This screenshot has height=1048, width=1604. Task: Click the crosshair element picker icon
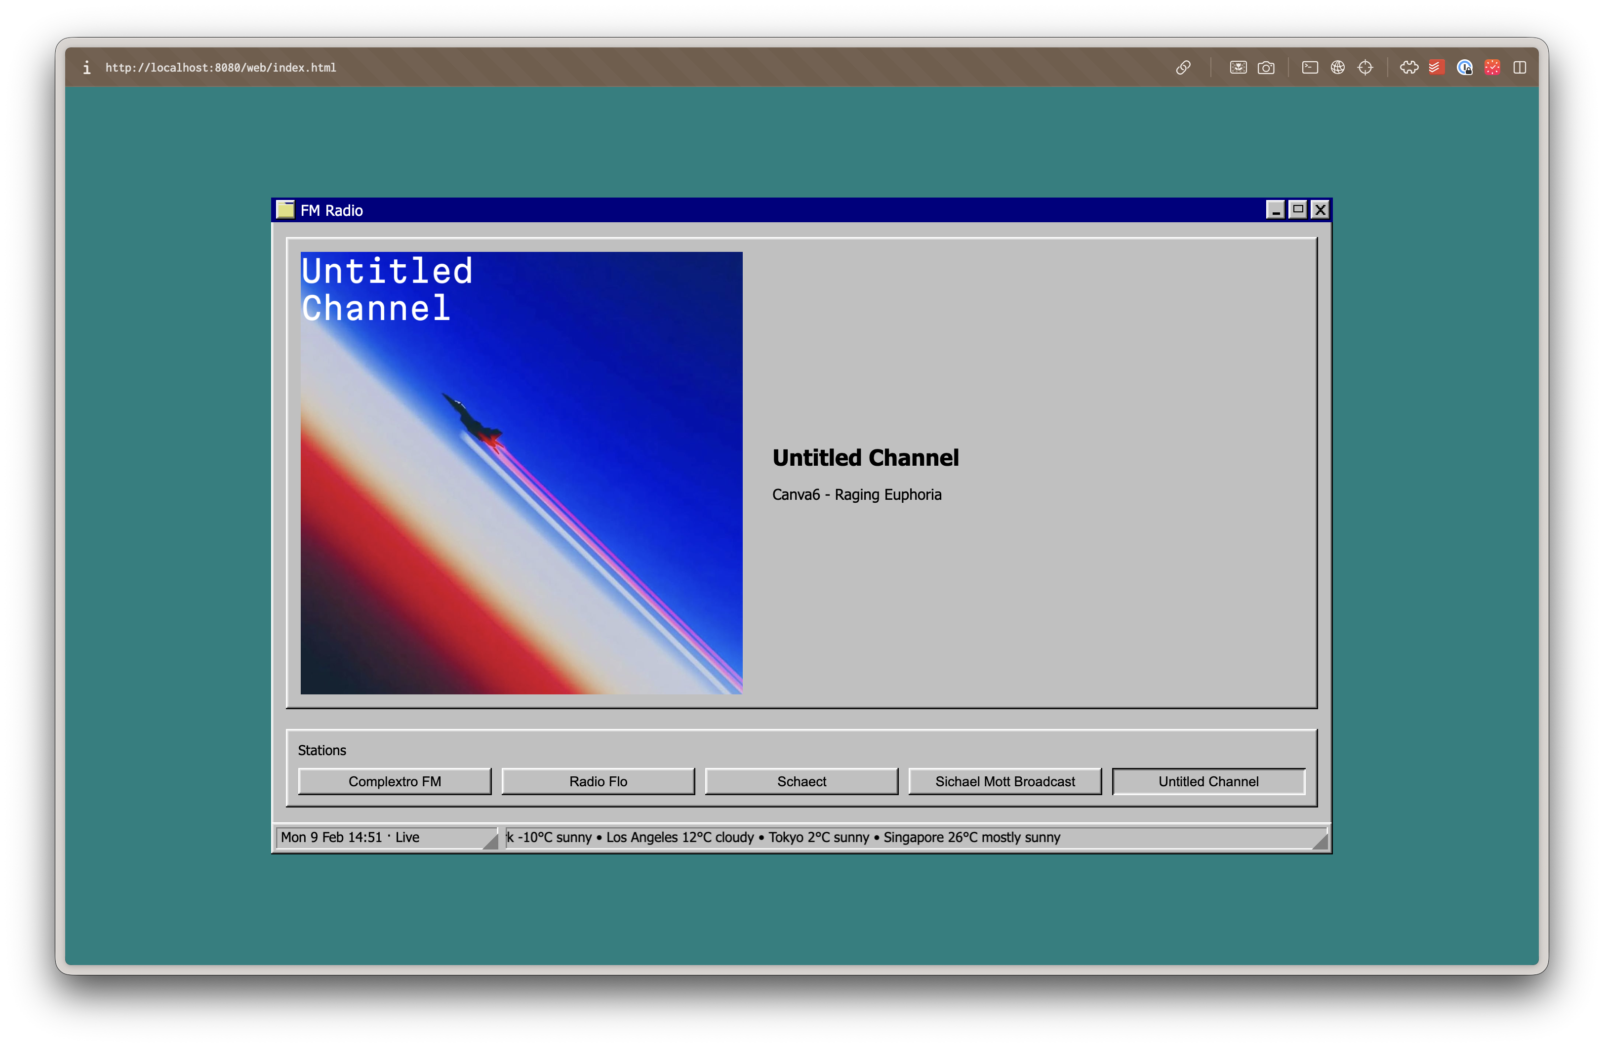(1365, 67)
